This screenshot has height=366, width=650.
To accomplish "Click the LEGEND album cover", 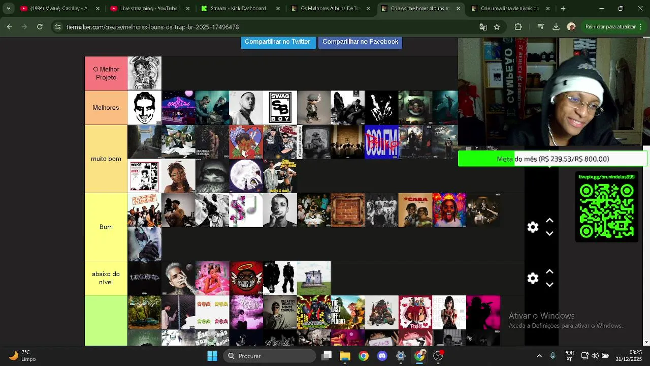I will [144, 278].
